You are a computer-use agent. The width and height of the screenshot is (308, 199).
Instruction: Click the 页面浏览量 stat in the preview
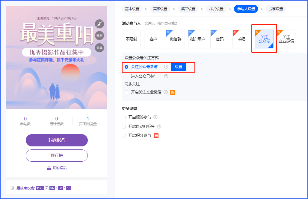pyautogui.click(x=88, y=121)
